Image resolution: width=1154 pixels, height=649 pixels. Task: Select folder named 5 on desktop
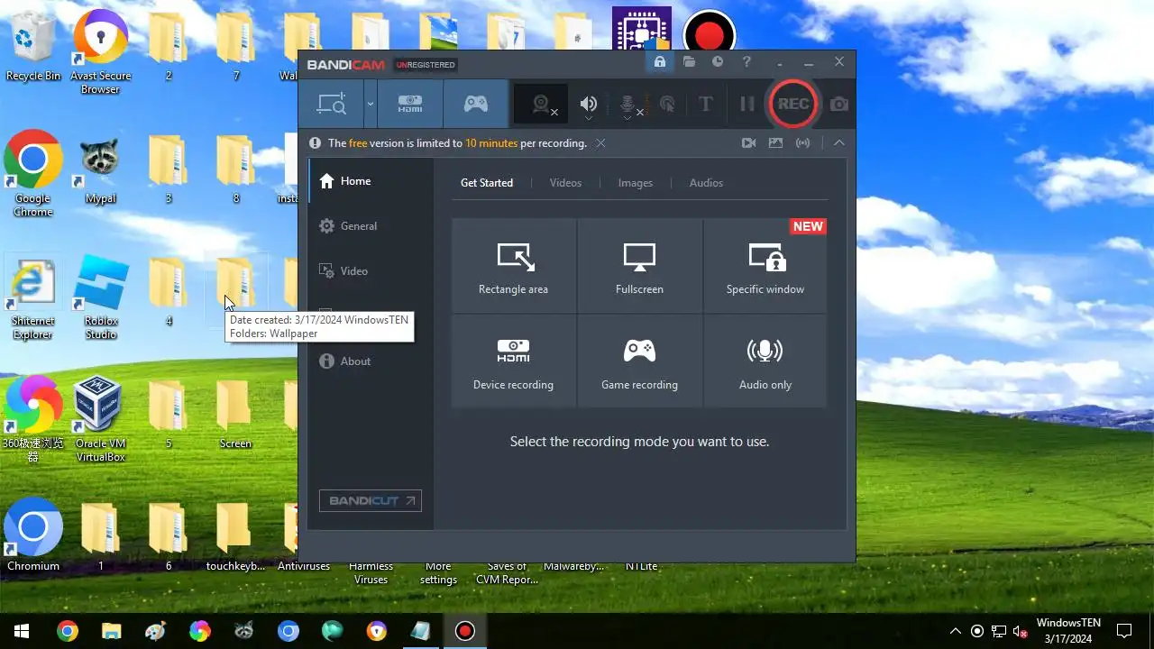[x=168, y=413]
